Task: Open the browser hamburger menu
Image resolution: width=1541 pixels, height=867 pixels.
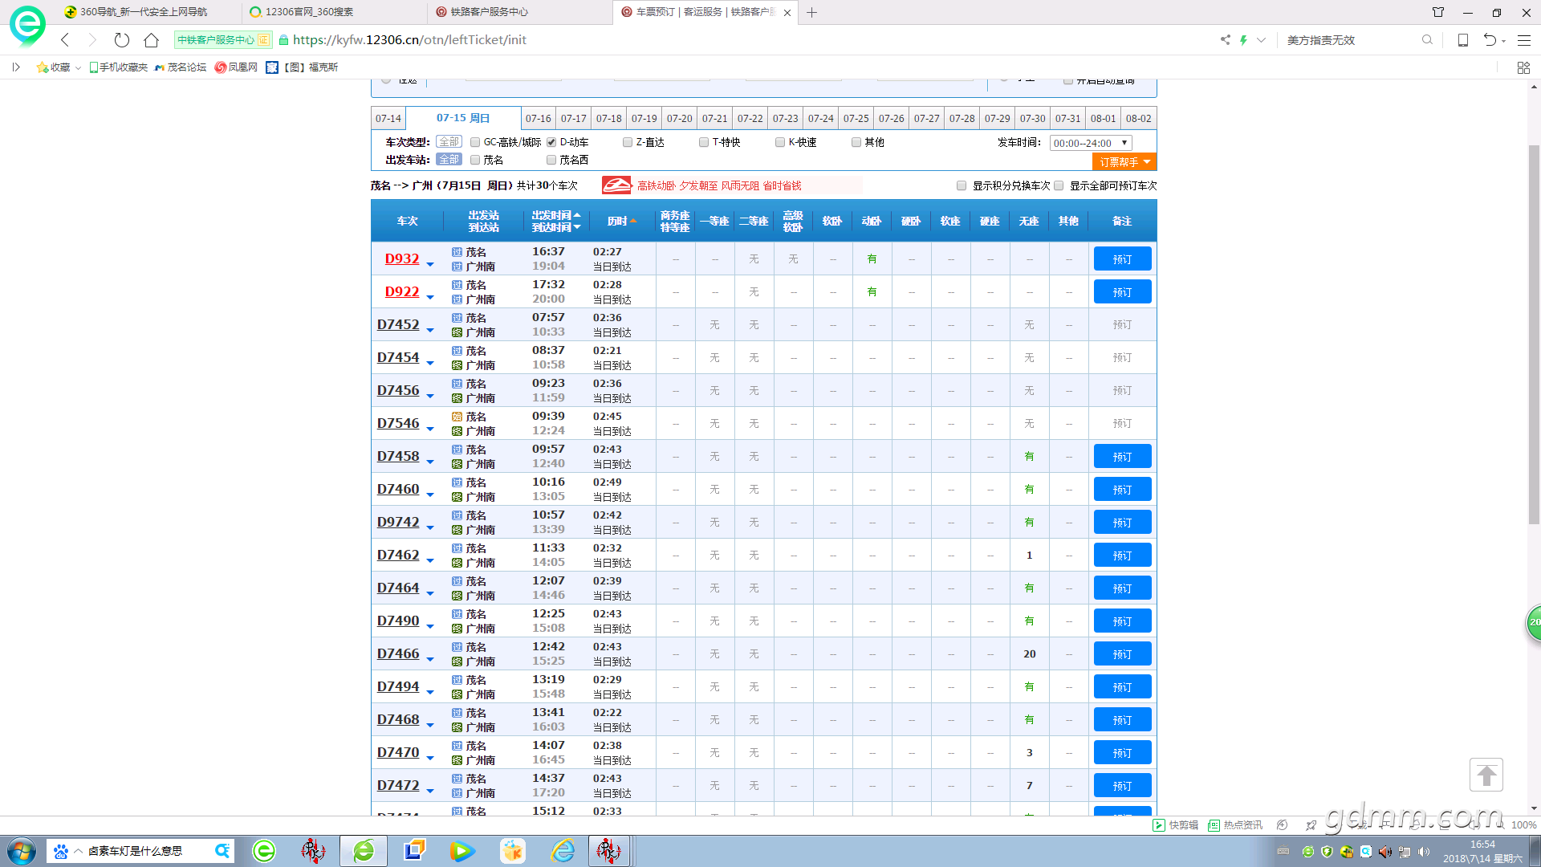Action: [1524, 39]
